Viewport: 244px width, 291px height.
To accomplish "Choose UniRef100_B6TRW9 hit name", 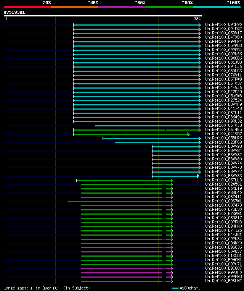I will coord(223,79).
